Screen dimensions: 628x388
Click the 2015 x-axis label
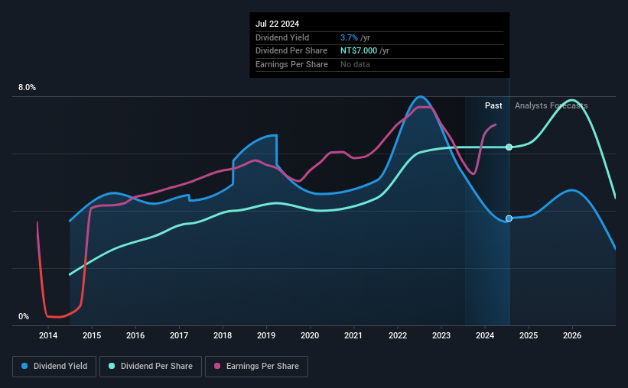(92, 335)
